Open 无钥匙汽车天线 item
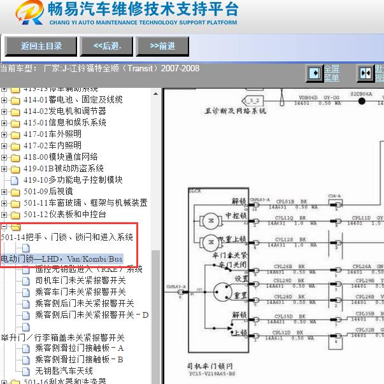 pos(64,371)
